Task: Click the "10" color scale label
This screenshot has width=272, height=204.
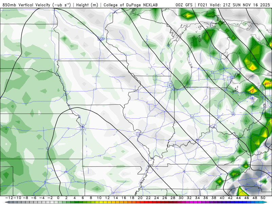Action: pos(99,198)
